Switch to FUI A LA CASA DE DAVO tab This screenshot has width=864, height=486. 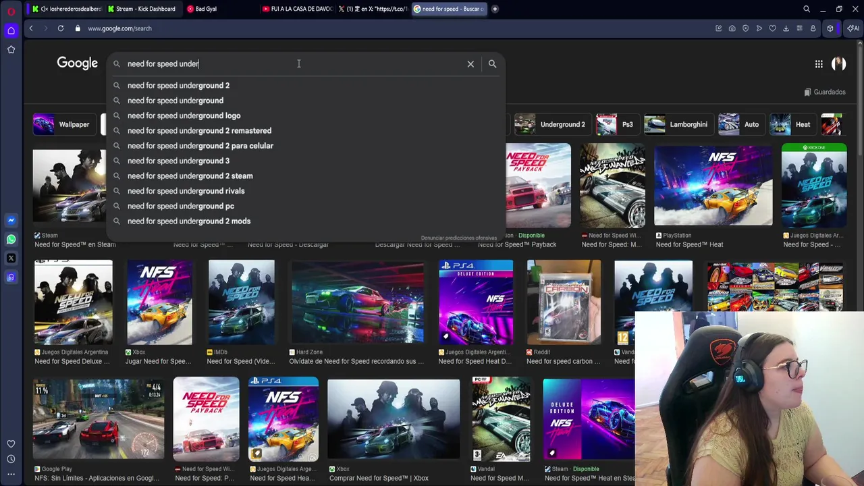tap(297, 9)
